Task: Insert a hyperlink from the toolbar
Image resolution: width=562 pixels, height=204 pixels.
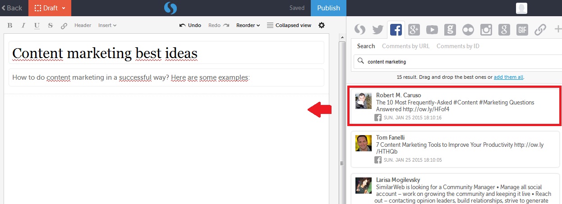Action: pyautogui.click(x=64, y=26)
